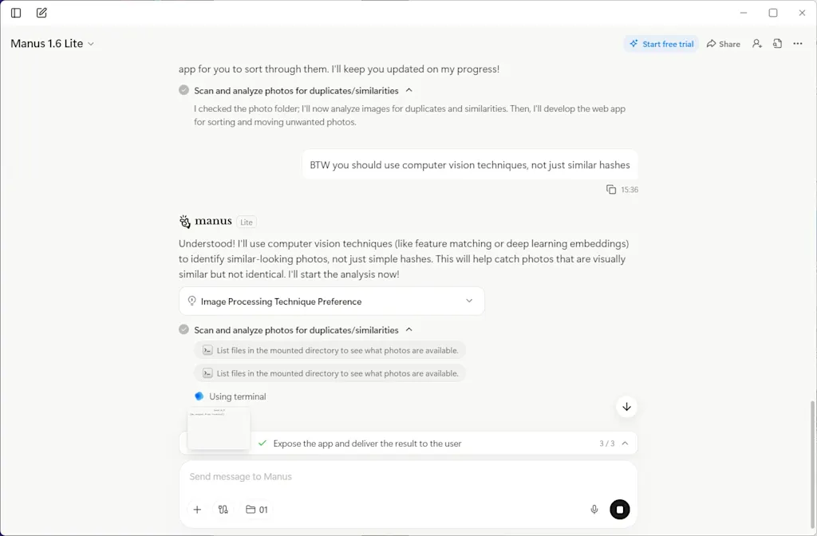Toggle the sidebar panel icon
This screenshot has width=817, height=536.
(16, 13)
